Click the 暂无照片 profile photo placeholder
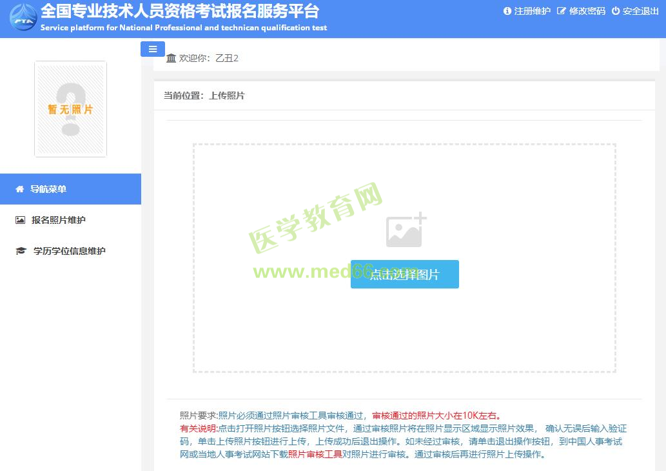This screenshot has height=471, width=666. [70, 109]
